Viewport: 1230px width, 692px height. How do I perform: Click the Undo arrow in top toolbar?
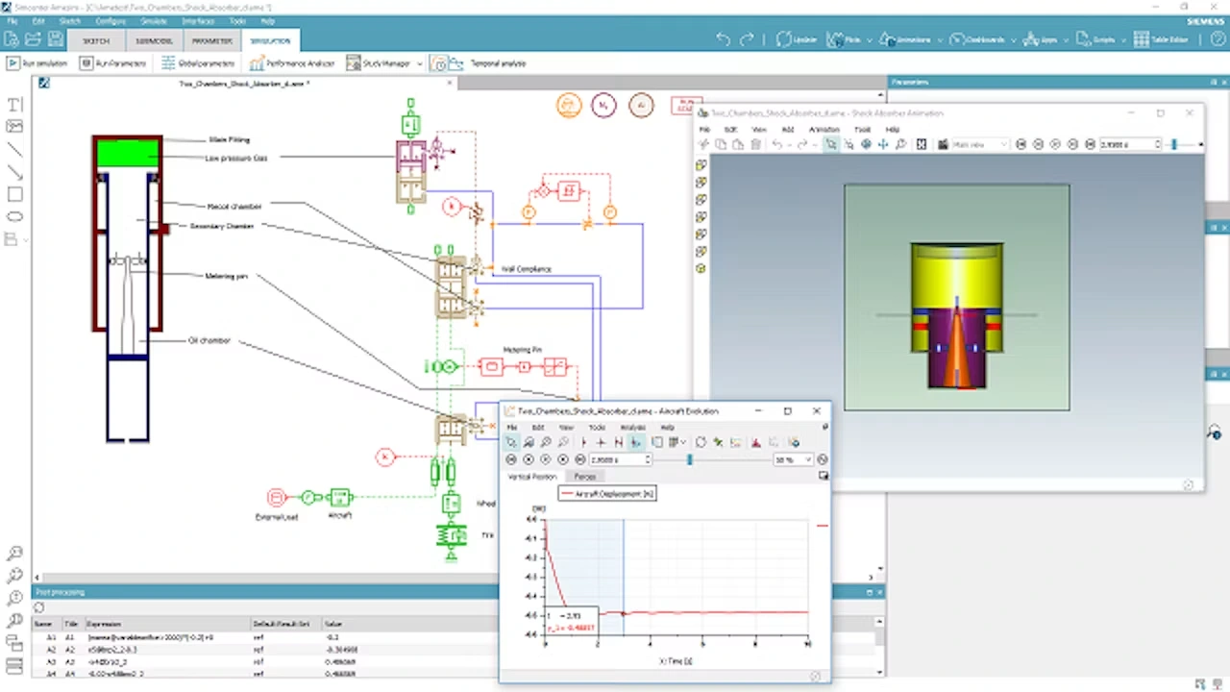pos(724,39)
